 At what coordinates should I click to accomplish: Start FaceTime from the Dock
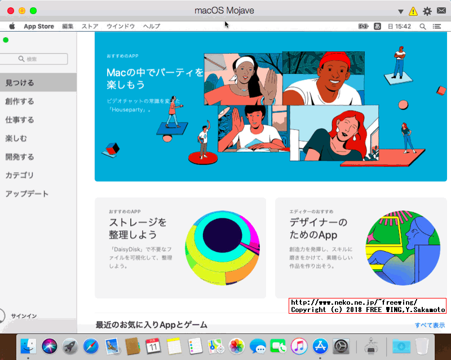(x=278, y=346)
